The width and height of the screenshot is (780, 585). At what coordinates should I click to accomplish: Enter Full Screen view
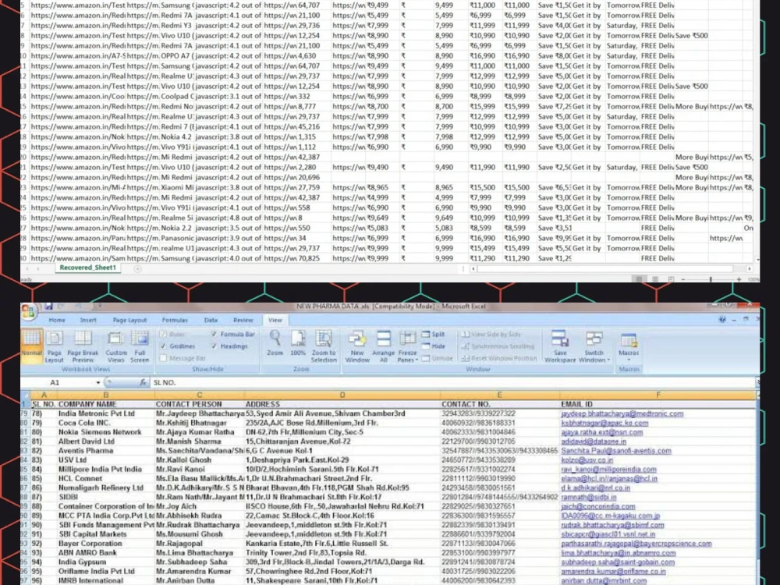tap(140, 346)
